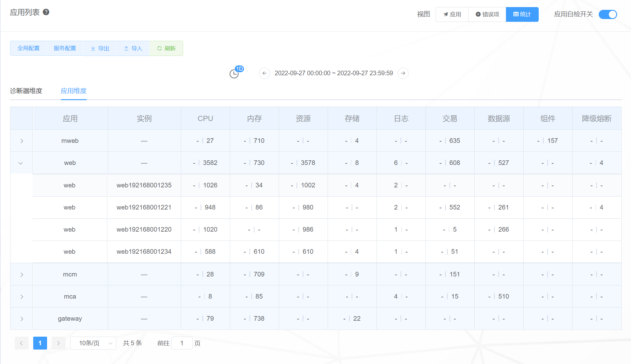Select the 诊断器维度 tab
The width and height of the screenshot is (631, 364).
coord(26,91)
